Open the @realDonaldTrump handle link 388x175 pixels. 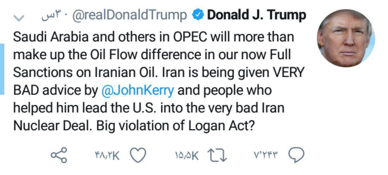[129, 15]
